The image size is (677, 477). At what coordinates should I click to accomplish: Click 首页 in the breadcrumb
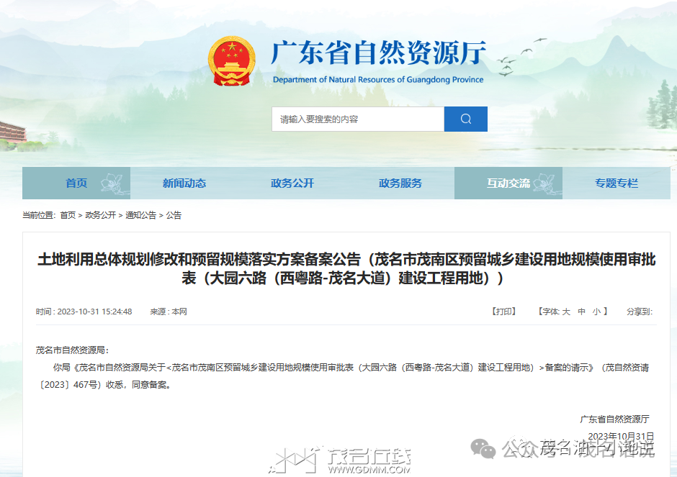click(68, 215)
